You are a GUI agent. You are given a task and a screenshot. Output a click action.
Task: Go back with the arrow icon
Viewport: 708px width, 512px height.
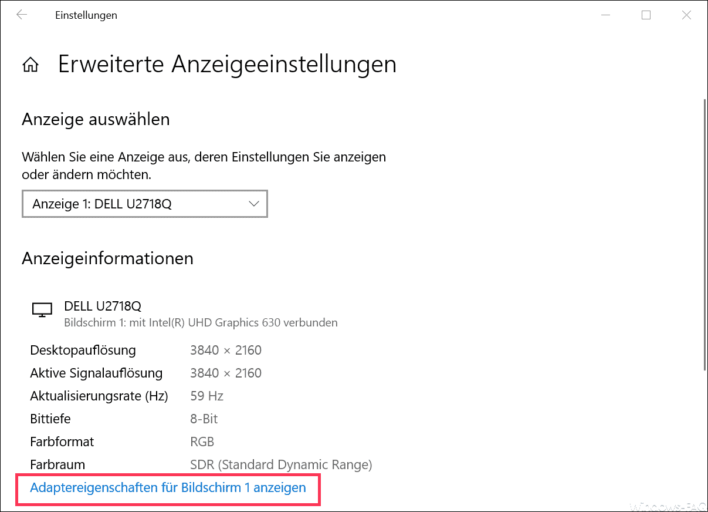(x=22, y=15)
